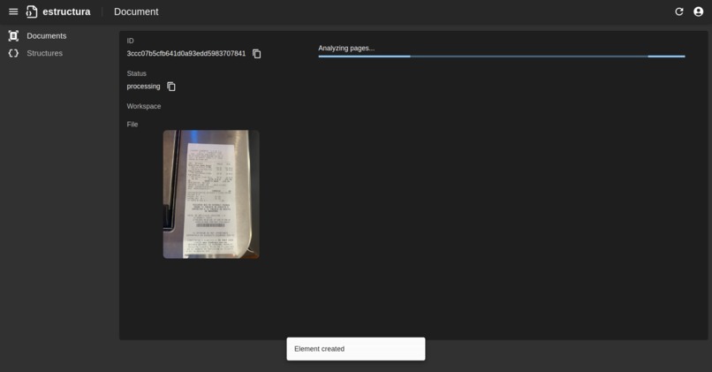The height and width of the screenshot is (372, 712).
Task: Click the estructura logo icon
Action: pyautogui.click(x=32, y=11)
